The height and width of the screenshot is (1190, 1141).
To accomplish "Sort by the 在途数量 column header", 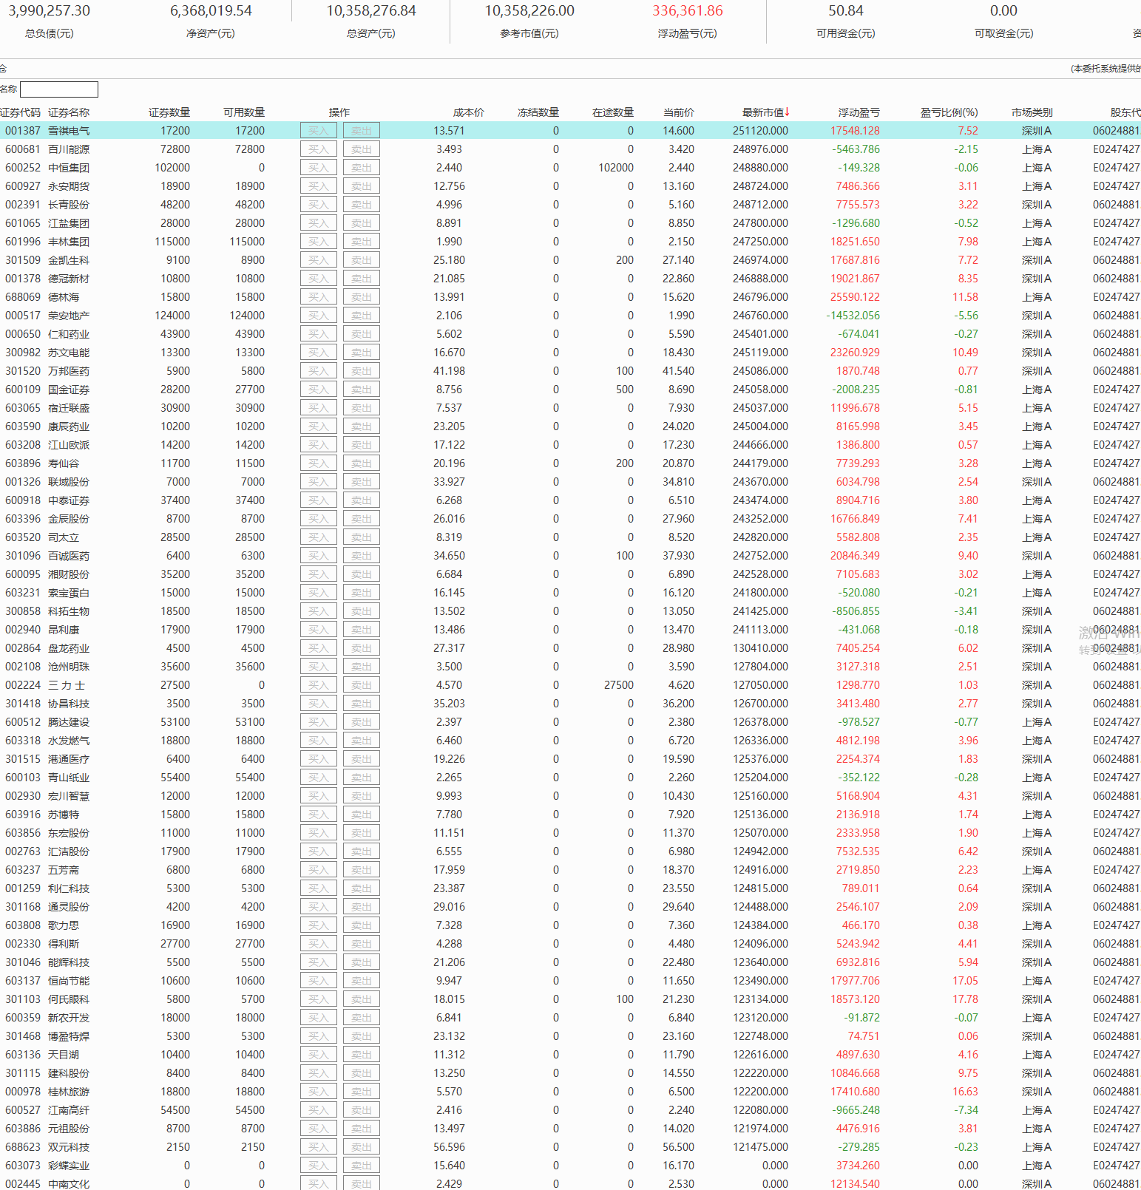I will [x=613, y=112].
